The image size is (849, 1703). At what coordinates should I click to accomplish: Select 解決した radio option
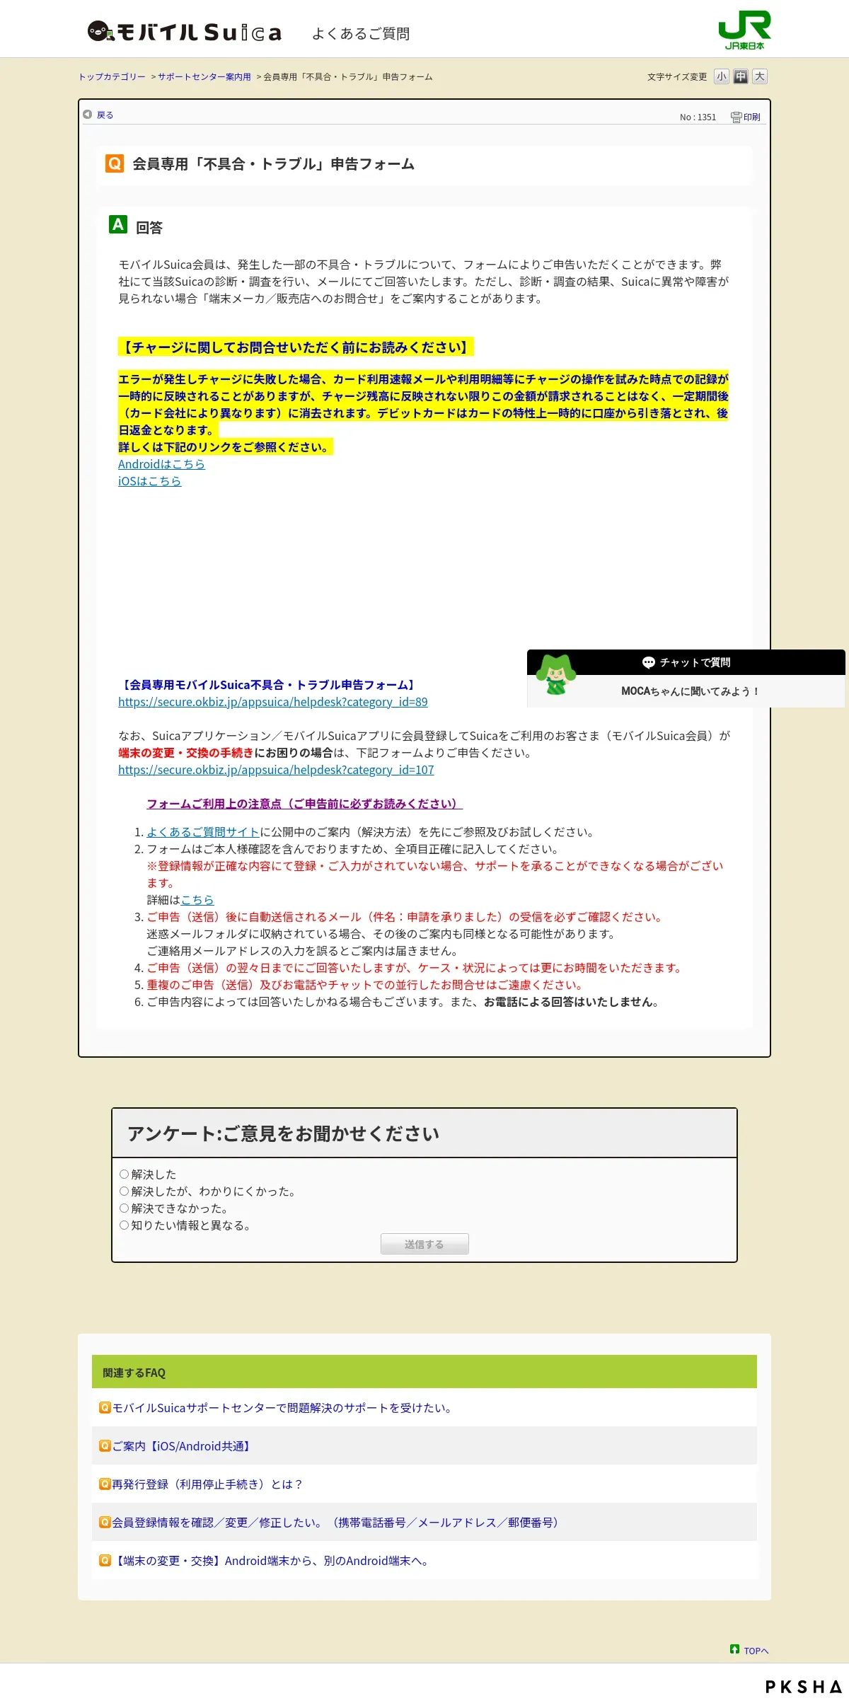[x=124, y=1174]
